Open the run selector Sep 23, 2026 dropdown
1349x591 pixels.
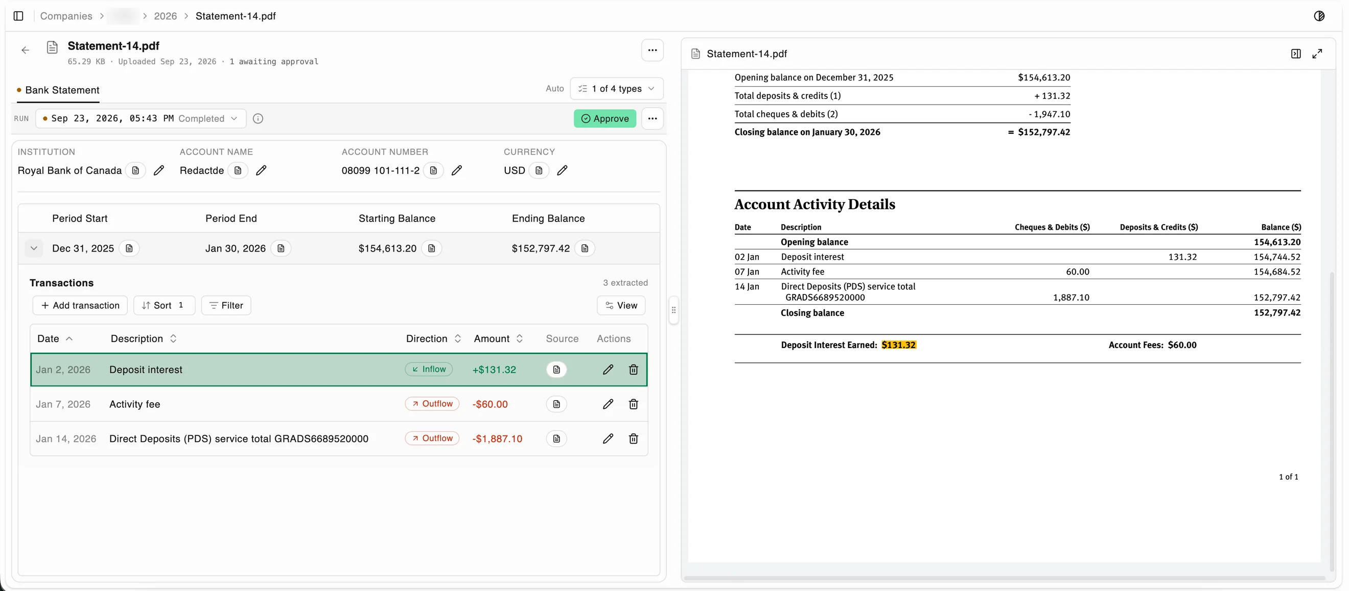tap(141, 119)
